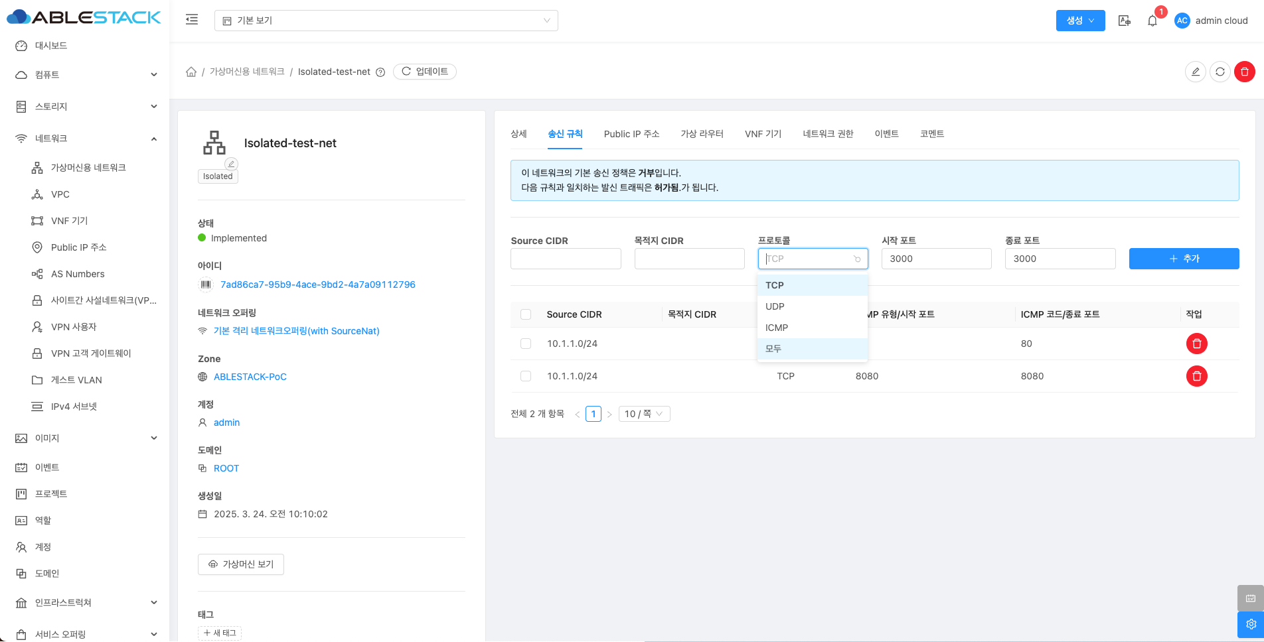
Task: Open the ABLESTACK-PoC zone link
Action: tap(250, 377)
